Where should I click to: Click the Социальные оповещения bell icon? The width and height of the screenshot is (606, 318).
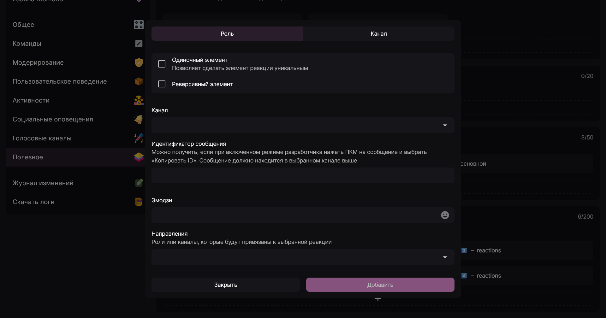(139, 119)
